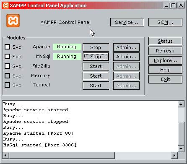Stop the MySql module
The width and height of the screenshot is (187, 164).
[96, 57]
